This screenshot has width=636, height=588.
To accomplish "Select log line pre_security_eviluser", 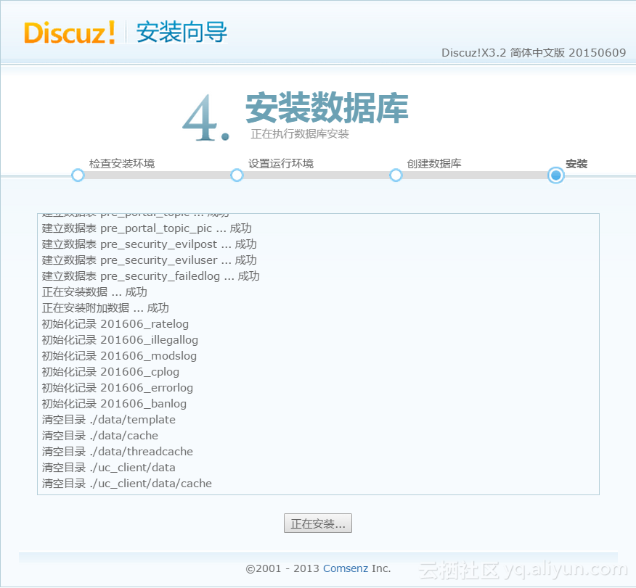I will [150, 260].
